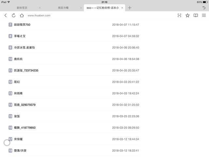
Task: Tap rank badge number 15
Action: (x=10, y=116)
